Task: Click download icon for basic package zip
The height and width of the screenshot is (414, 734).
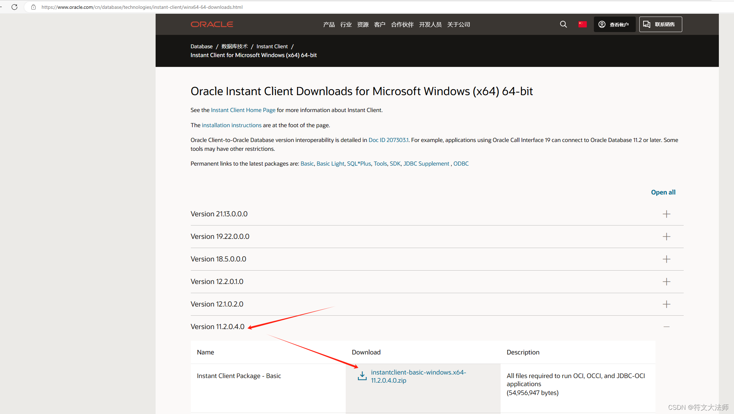Action: click(x=362, y=376)
